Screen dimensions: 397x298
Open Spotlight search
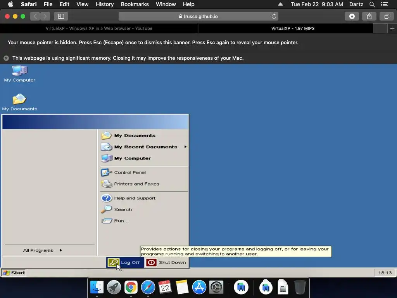tap(372, 4)
